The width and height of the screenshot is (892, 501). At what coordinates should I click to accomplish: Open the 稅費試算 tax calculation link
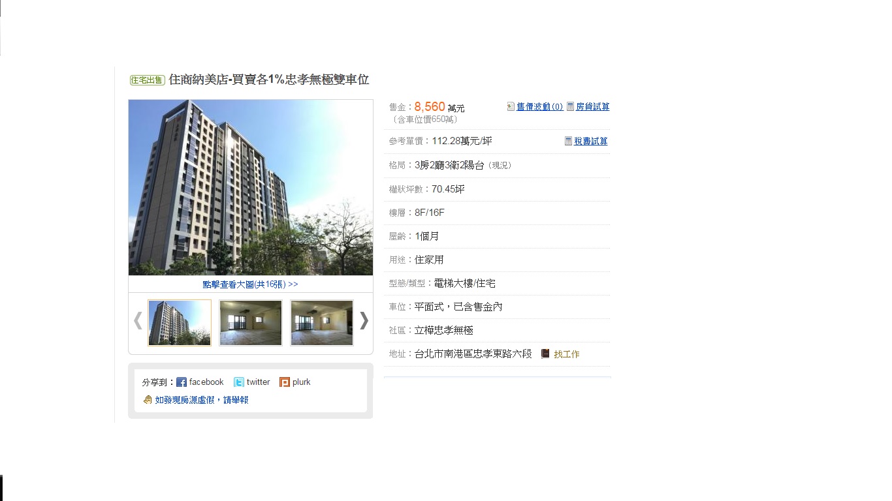[591, 141]
